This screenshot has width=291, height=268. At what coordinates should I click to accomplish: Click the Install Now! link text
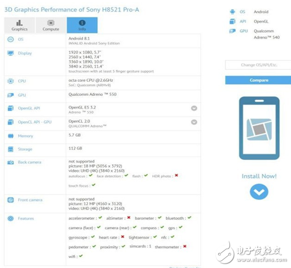pyautogui.click(x=259, y=176)
